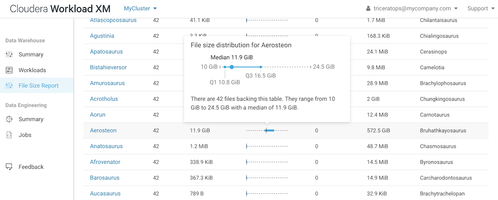Screen dimensions: 498x200
Task: Click the user profile icon
Action: pyautogui.click(x=368, y=9)
